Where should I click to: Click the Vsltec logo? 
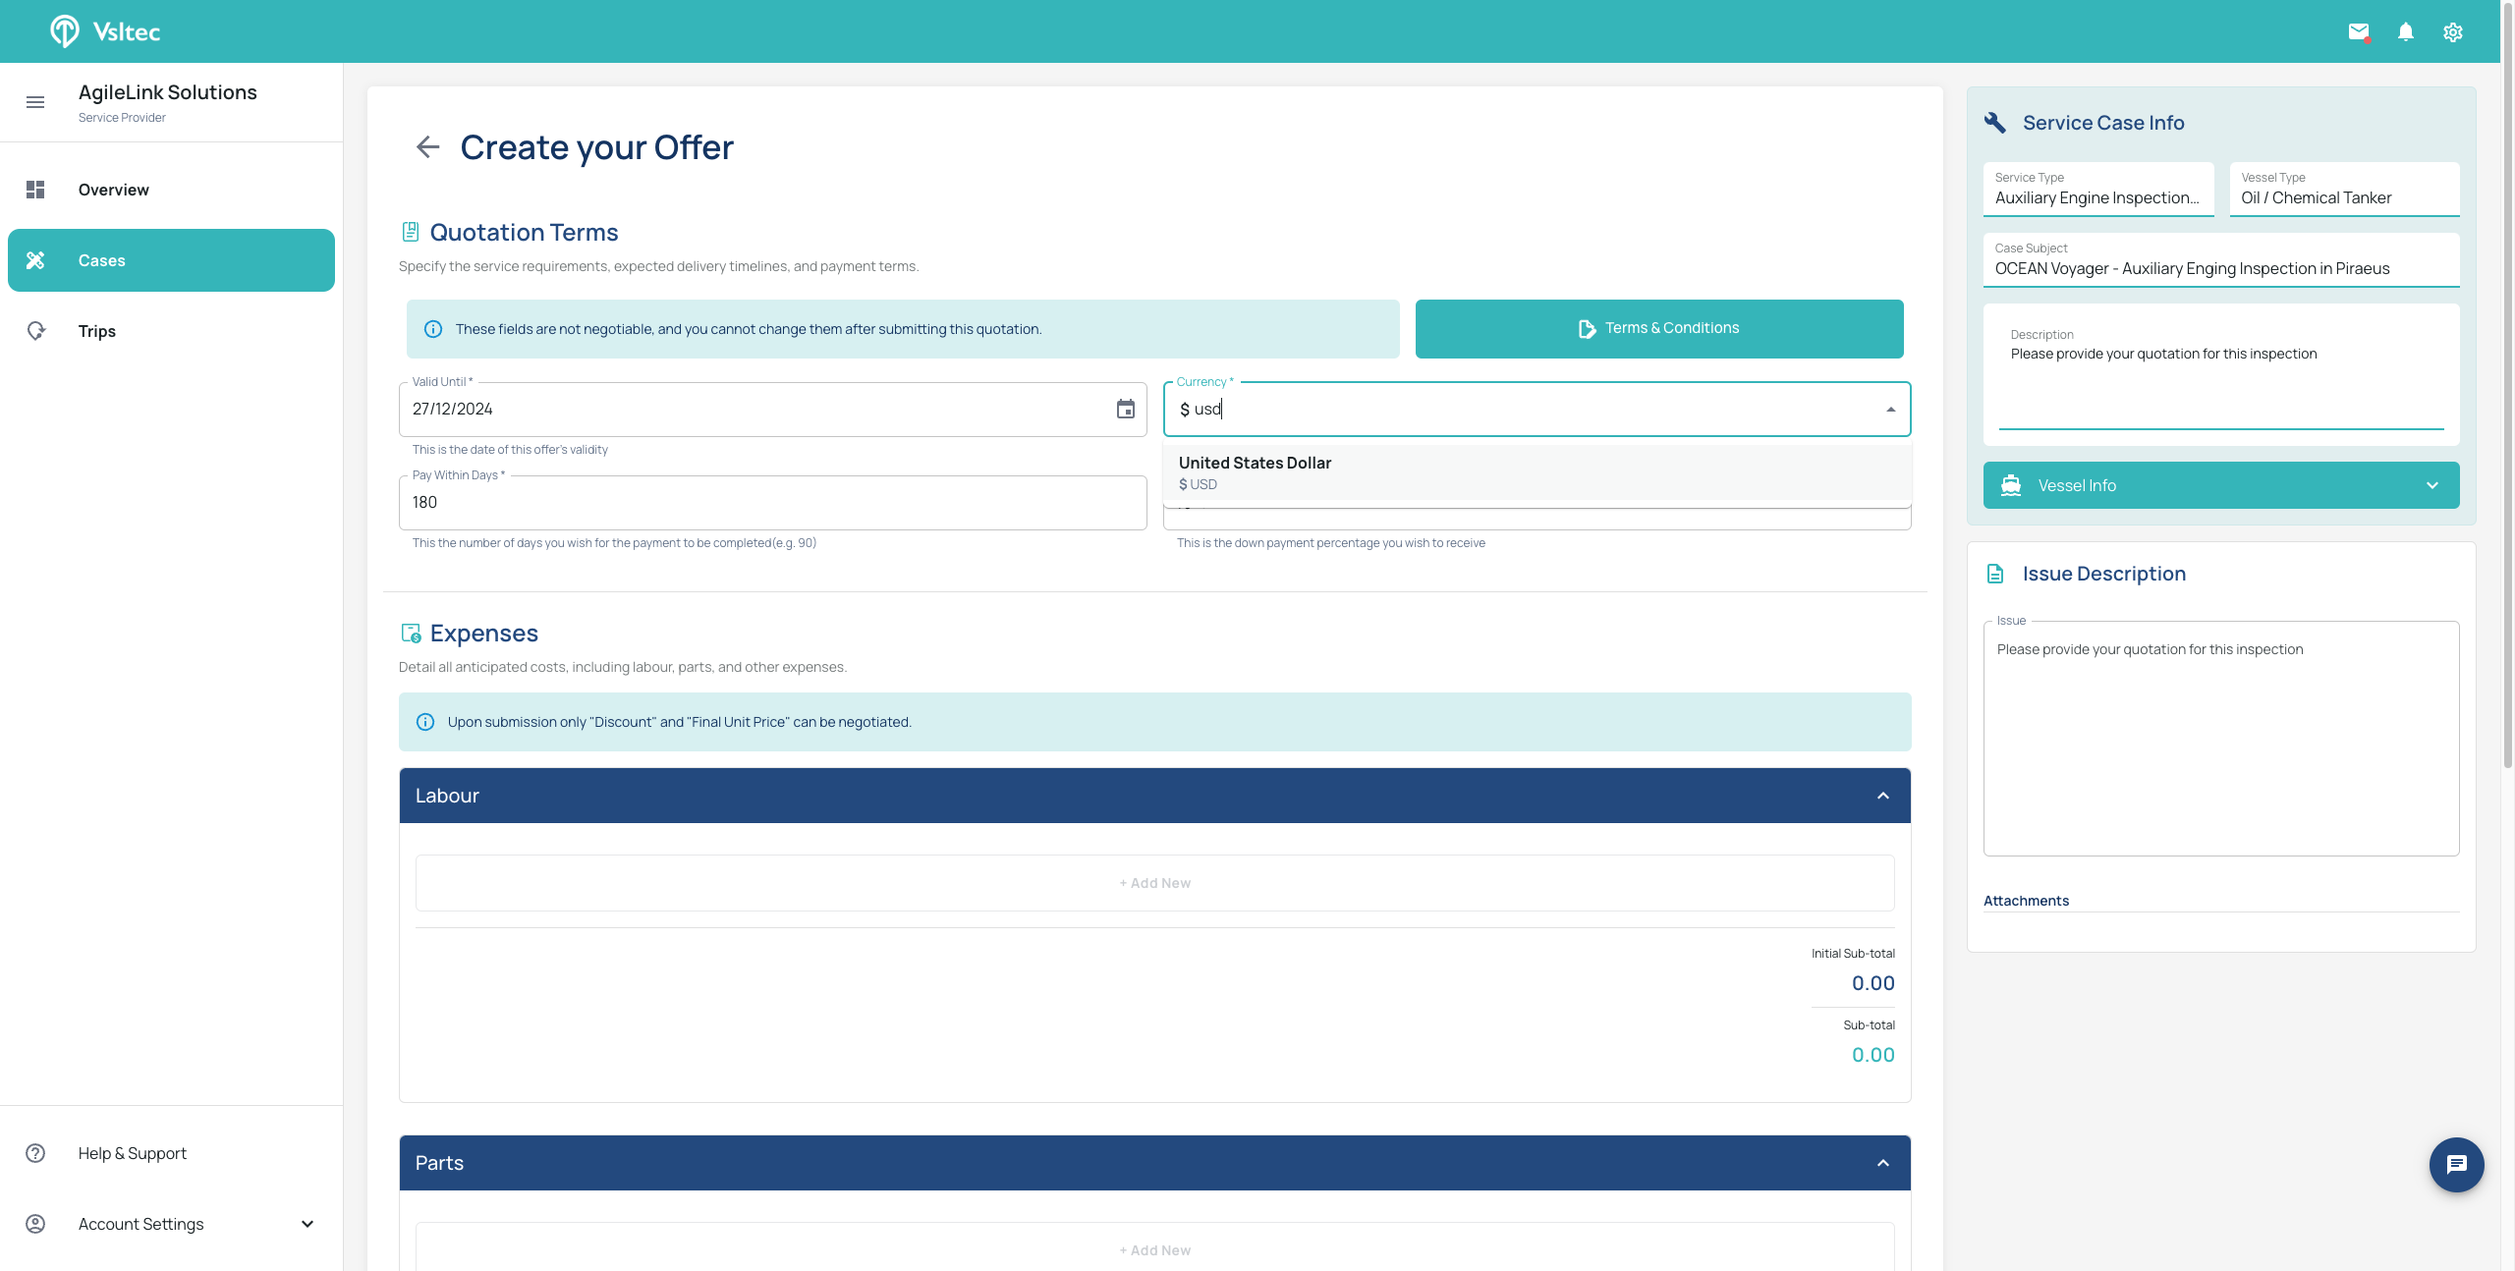click(105, 31)
